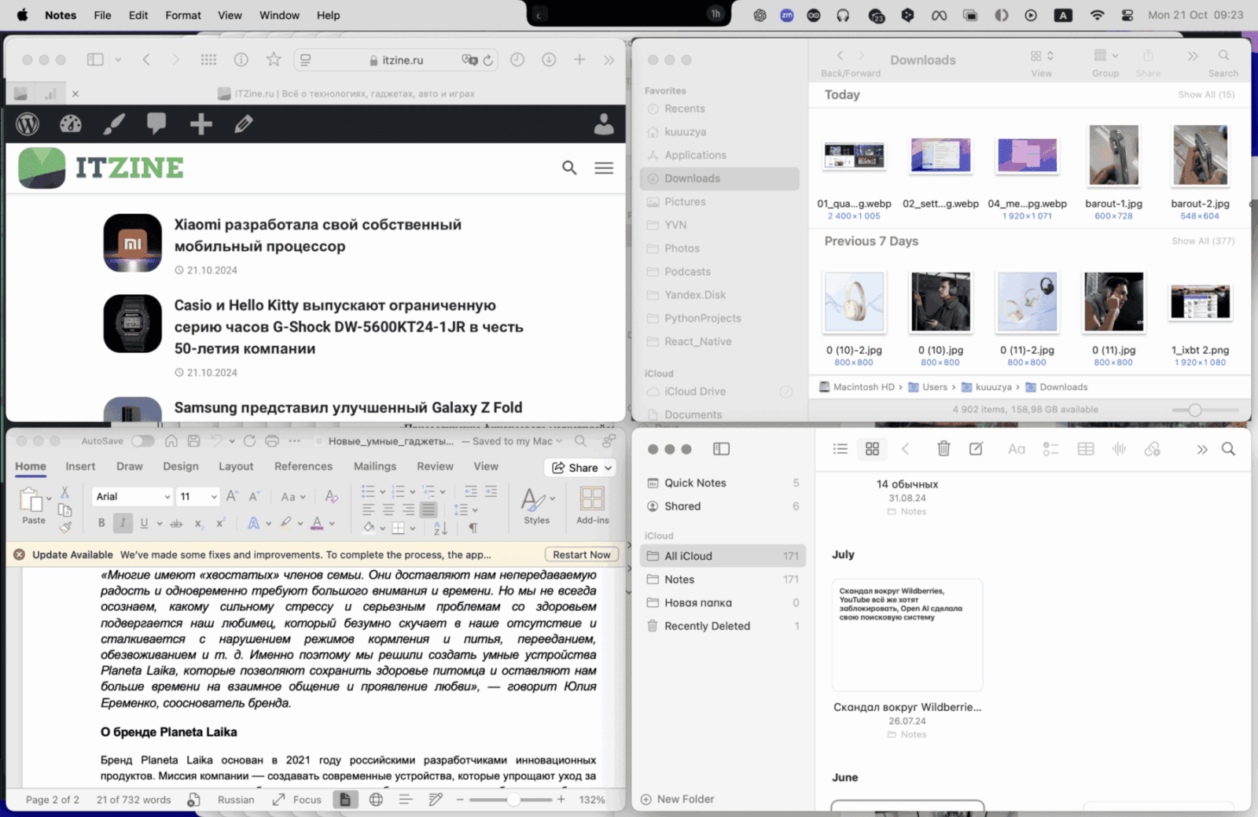Open the Apple menu
Screen dimensions: 1258x817
pyautogui.click(x=22, y=15)
